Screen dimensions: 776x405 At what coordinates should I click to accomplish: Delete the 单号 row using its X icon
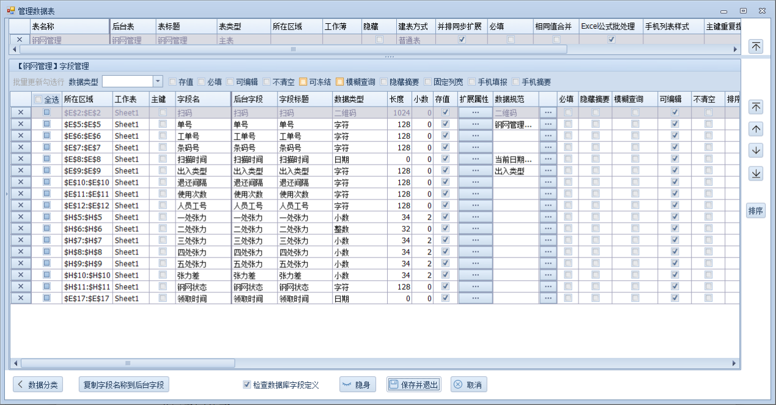click(20, 124)
